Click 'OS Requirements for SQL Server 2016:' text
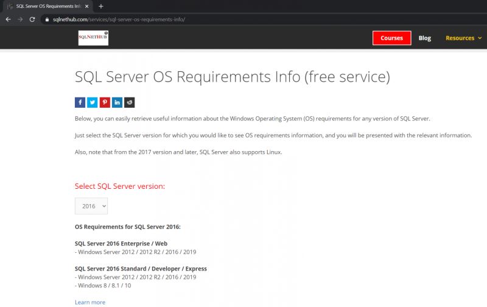Image resolution: width=487 pixels, height=307 pixels. coord(128,227)
